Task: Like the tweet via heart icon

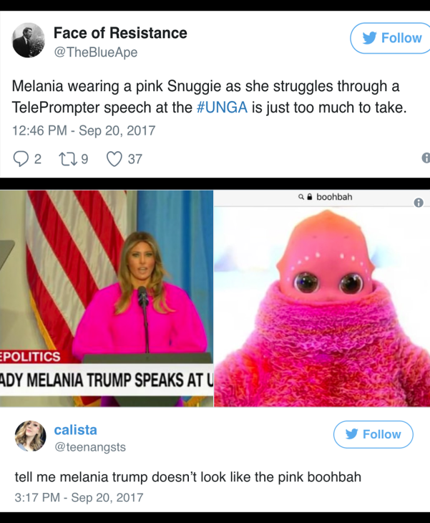Action: click(114, 159)
